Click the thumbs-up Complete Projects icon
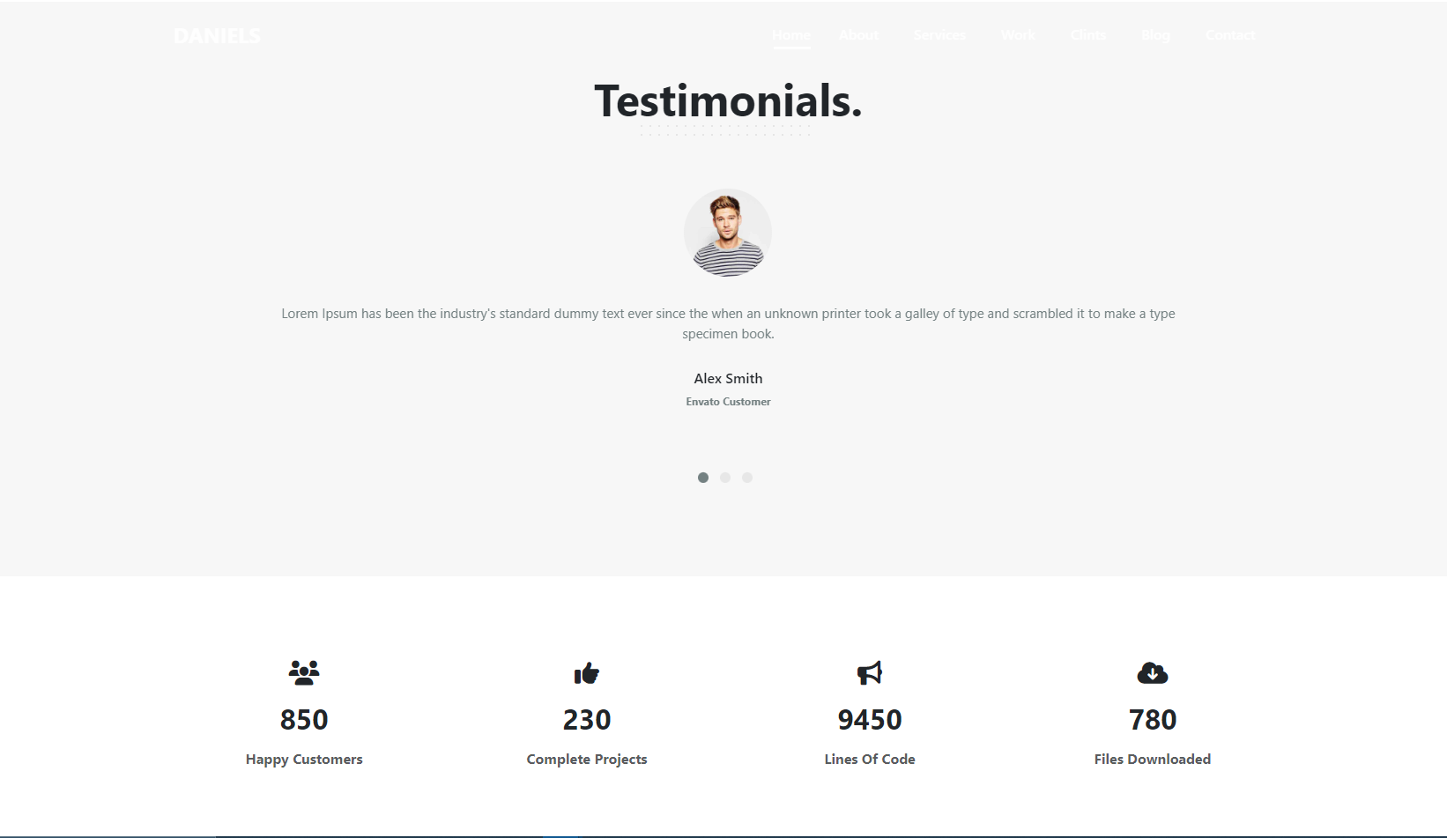 tap(586, 672)
